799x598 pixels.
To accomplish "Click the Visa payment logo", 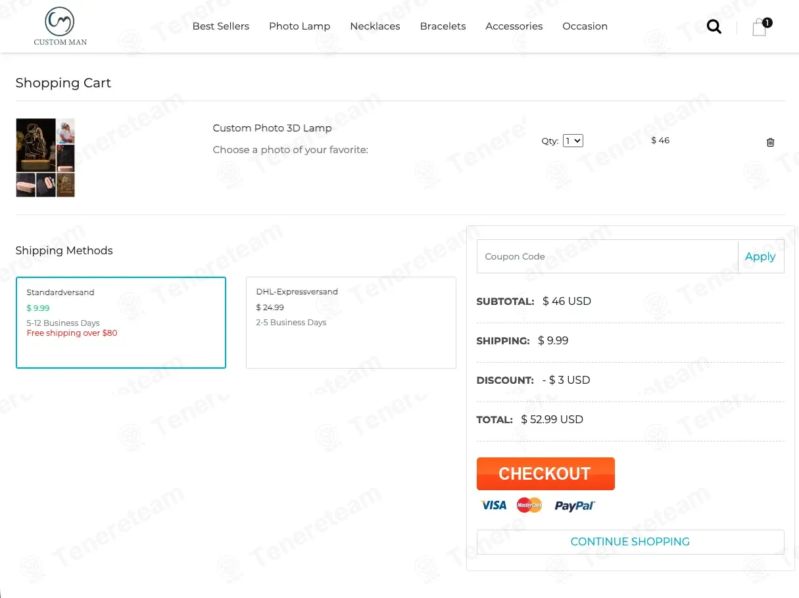I will click(x=493, y=505).
